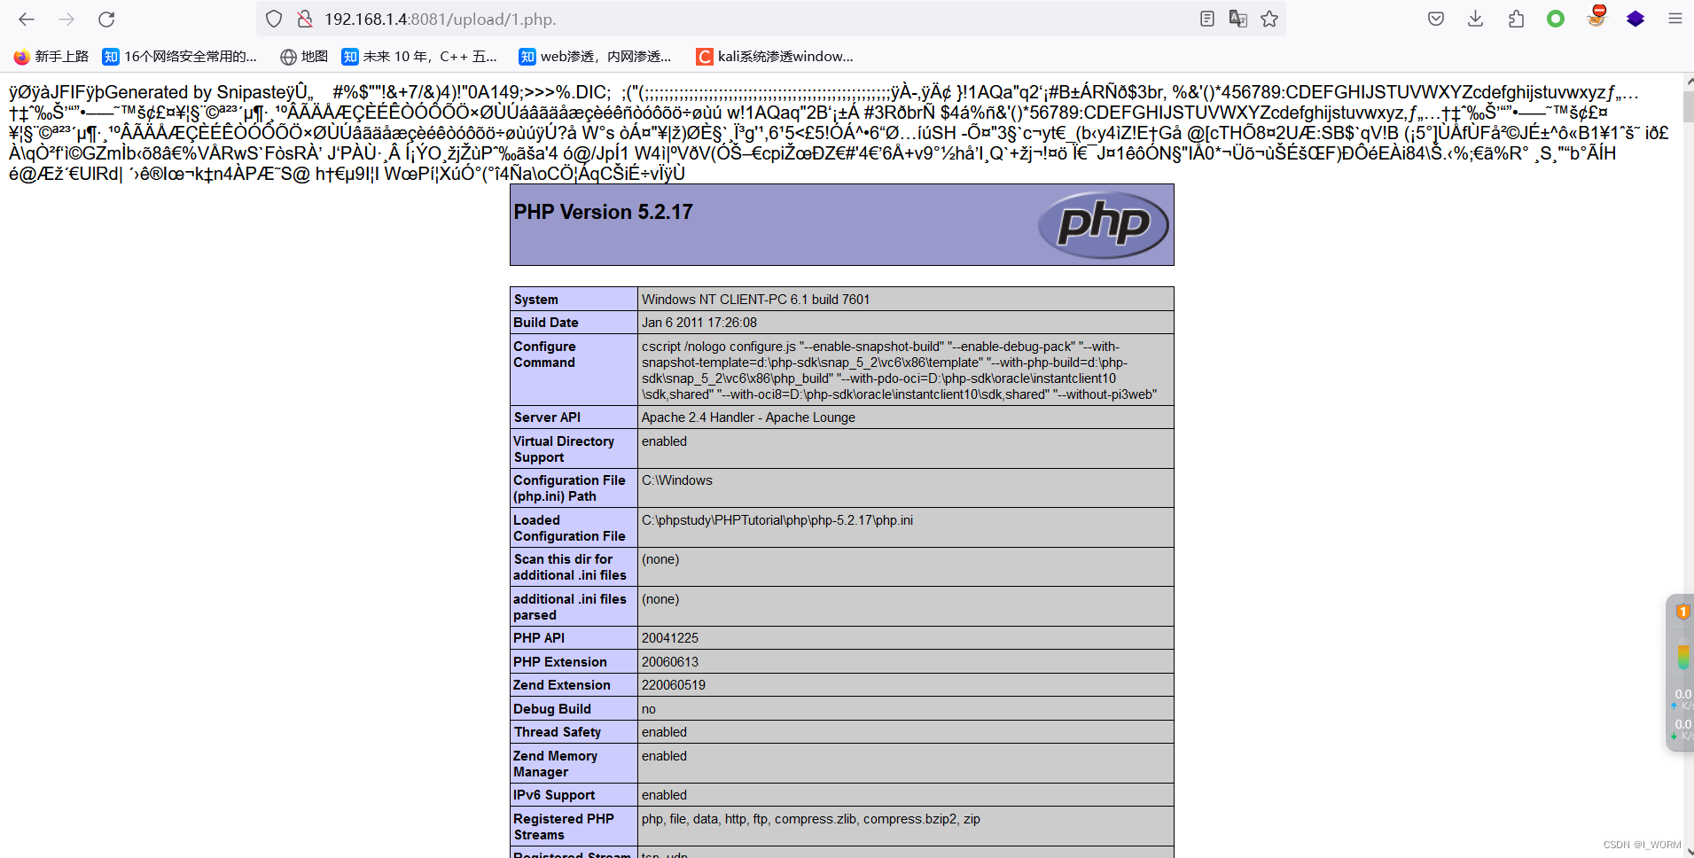Screen dimensions: 1694x858
Task: Select Apache 2.4 Handler value
Action: pos(748,417)
